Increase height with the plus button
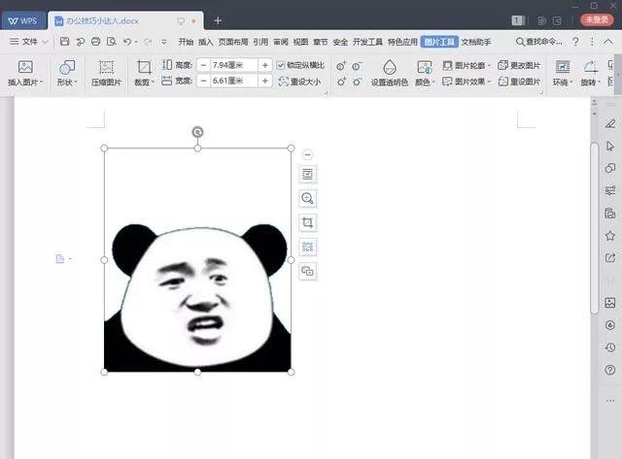The height and width of the screenshot is (459, 622). [265, 65]
